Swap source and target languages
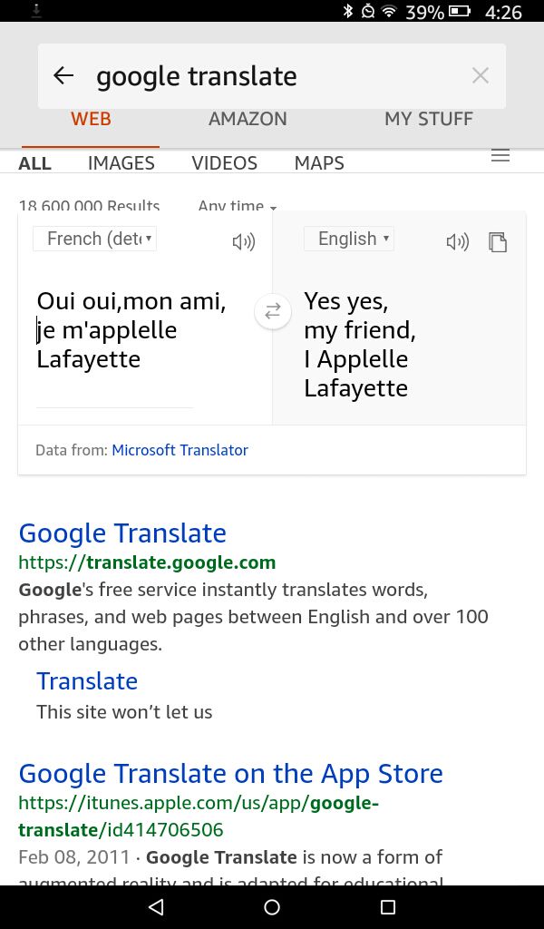544x929 pixels. (272, 311)
